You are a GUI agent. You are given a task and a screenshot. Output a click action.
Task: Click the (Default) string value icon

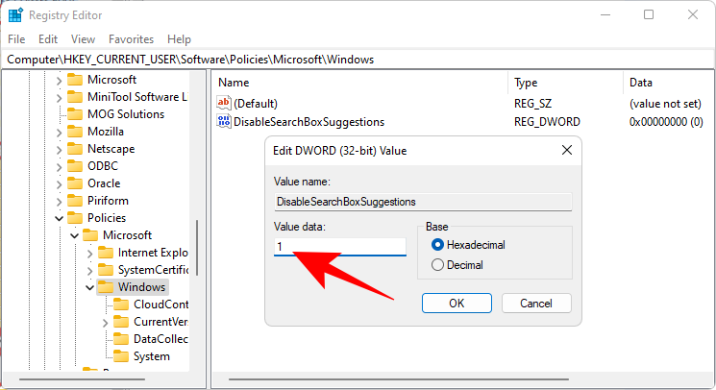[x=224, y=103]
